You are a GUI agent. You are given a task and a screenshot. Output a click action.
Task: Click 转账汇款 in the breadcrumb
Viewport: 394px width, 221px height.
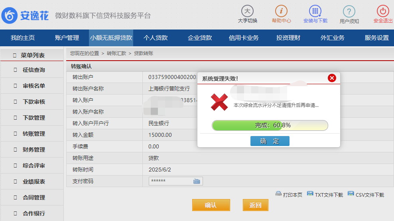(x=116, y=53)
